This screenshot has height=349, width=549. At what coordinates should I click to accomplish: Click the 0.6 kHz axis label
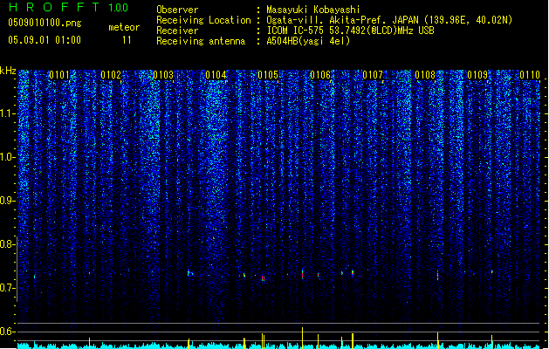coord(7,332)
